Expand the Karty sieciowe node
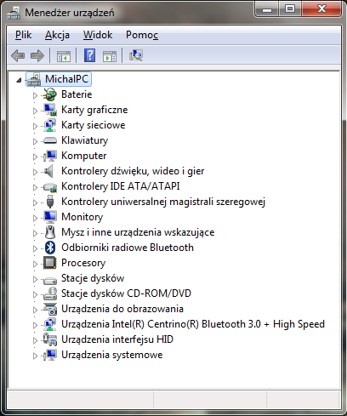This screenshot has height=416, width=347. pyautogui.click(x=35, y=126)
